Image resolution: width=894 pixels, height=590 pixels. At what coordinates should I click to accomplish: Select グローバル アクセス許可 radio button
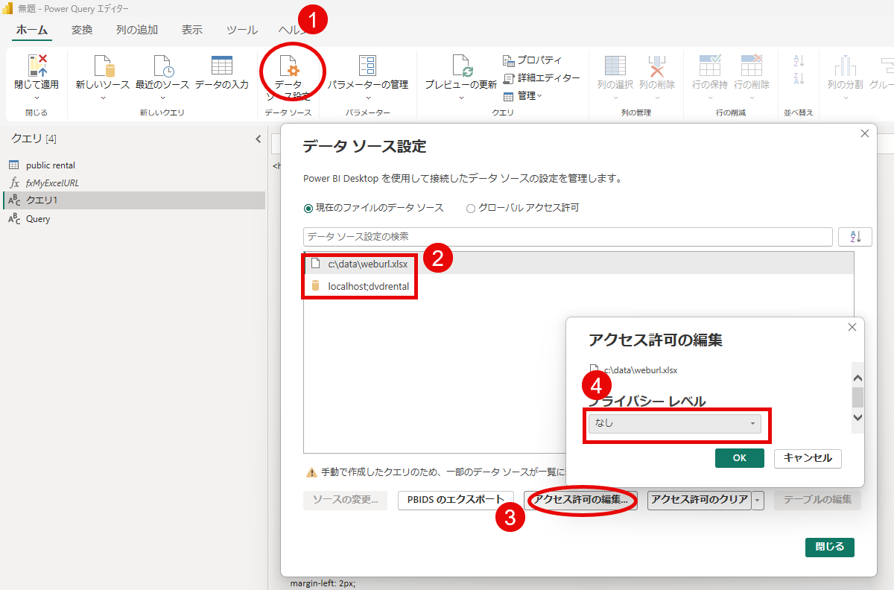click(x=470, y=208)
